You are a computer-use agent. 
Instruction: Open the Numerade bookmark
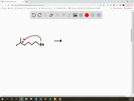coord(73,8)
